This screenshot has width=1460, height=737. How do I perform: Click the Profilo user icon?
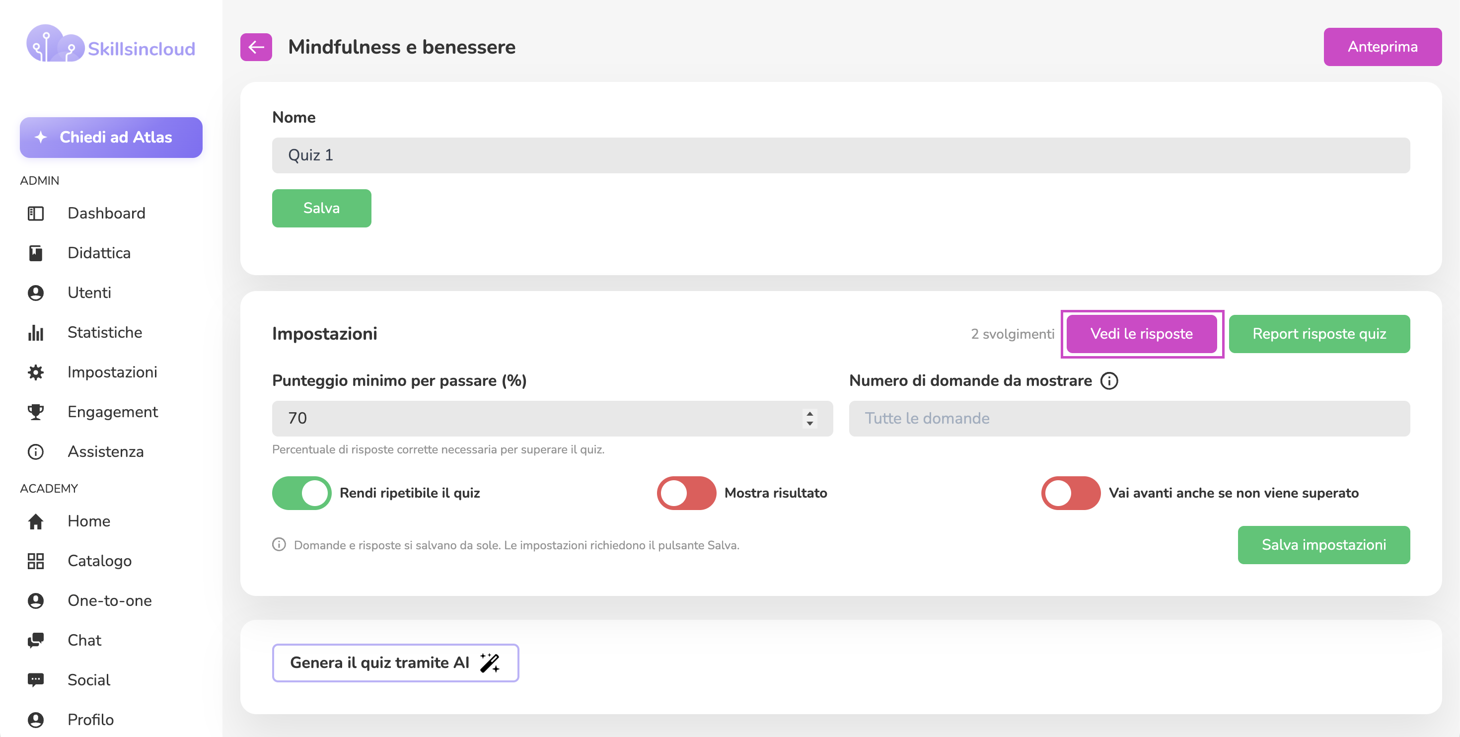(36, 720)
